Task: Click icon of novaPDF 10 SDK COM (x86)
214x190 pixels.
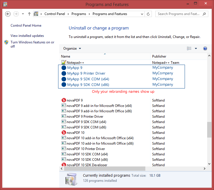Action: pyautogui.click(x=64, y=159)
